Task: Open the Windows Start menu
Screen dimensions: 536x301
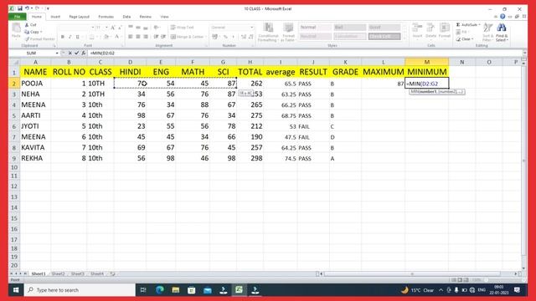Action: 16,290
